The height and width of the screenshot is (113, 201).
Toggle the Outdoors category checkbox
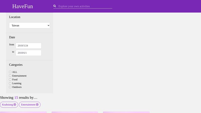[10, 87]
